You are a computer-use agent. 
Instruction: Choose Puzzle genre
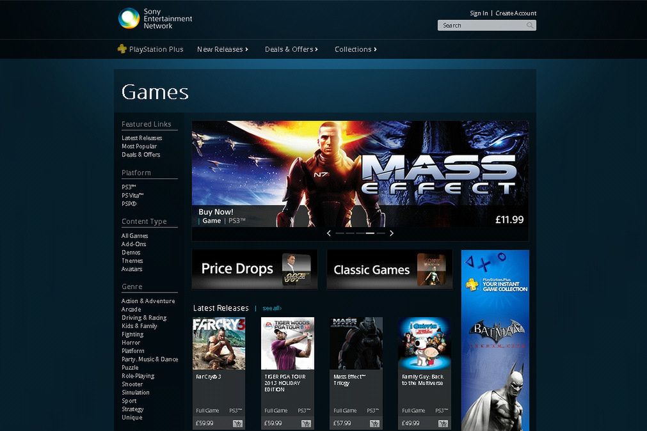pos(130,367)
